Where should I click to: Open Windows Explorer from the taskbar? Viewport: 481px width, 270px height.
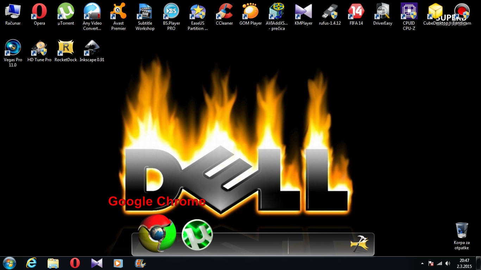tap(53, 263)
